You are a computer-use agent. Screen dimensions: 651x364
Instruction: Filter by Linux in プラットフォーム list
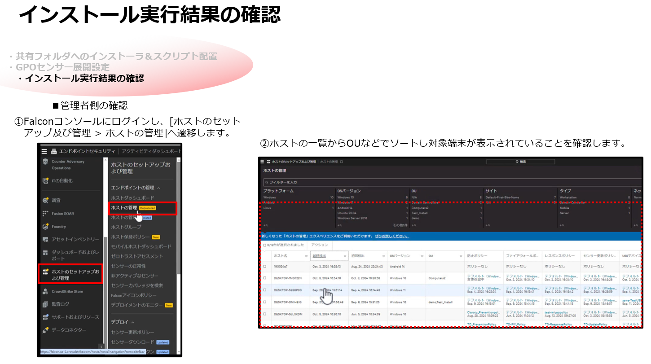[267, 208]
